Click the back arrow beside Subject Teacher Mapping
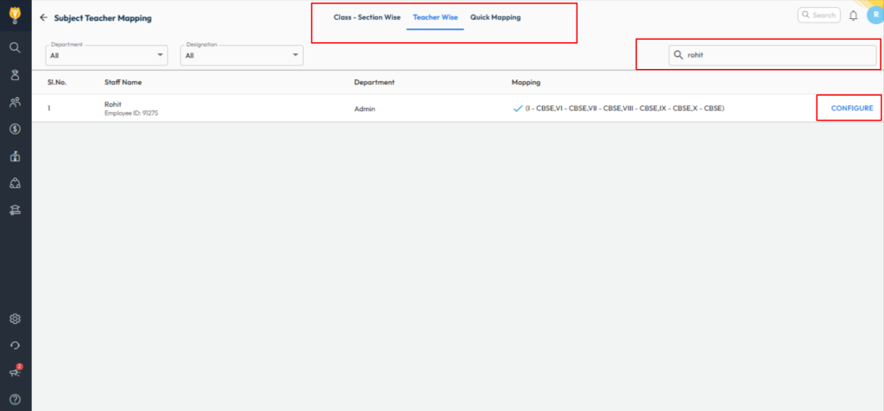This screenshot has width=884, height=411. pos(43,17)
